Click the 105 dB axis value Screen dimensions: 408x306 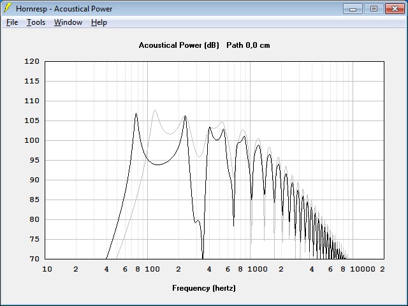pos(32,120)
